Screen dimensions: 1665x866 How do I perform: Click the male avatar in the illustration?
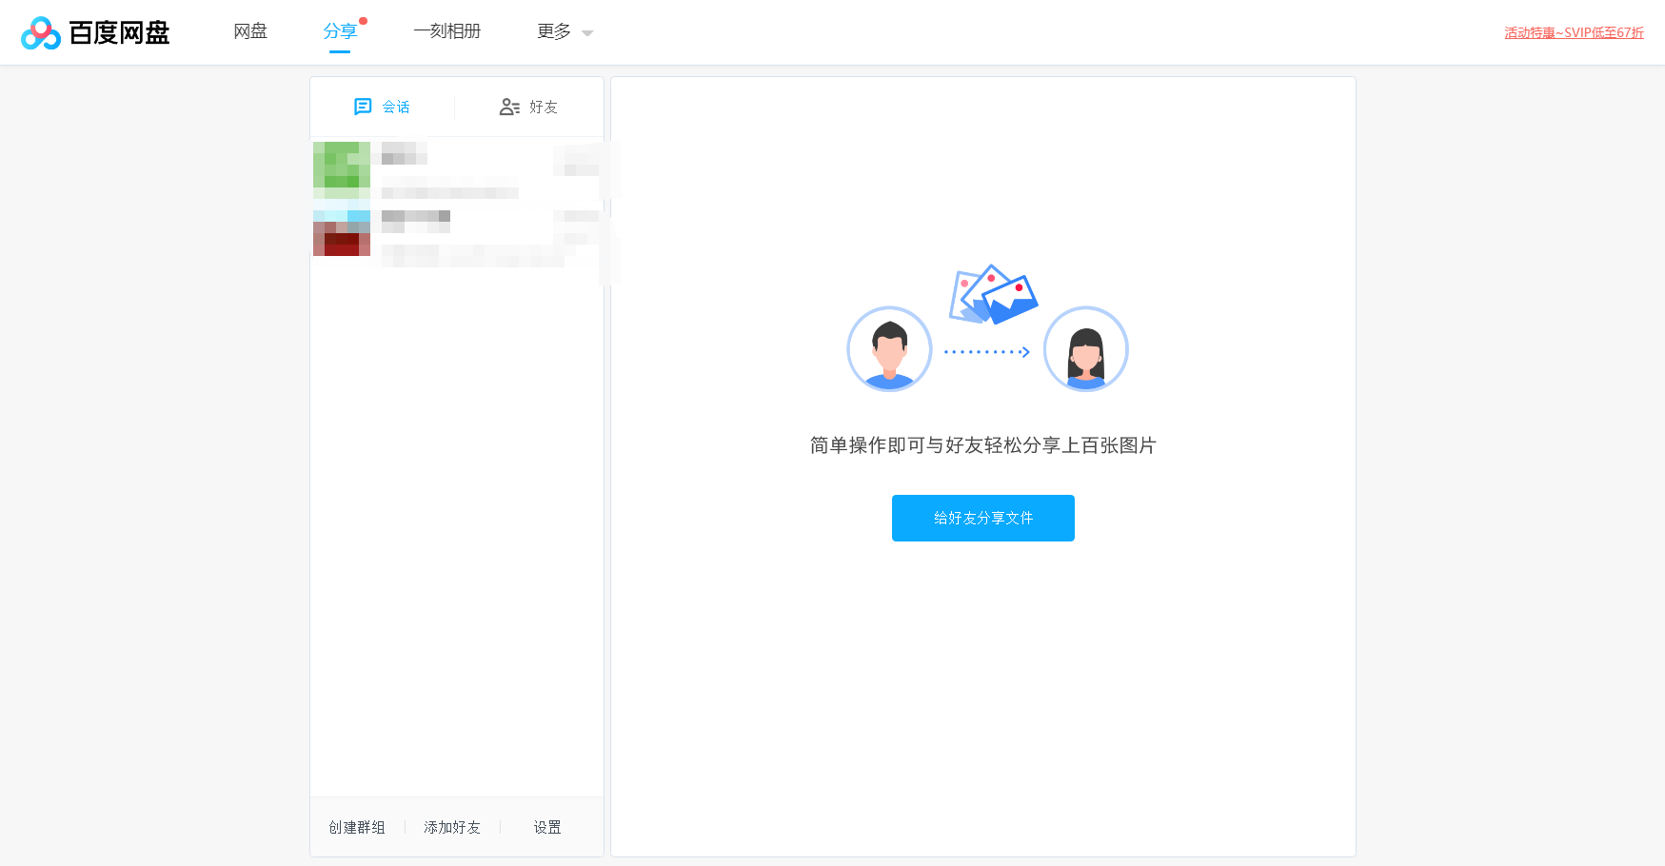pyautogui.click(x=889, y=349)
